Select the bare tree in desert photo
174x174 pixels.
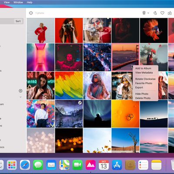pos(126,141)
